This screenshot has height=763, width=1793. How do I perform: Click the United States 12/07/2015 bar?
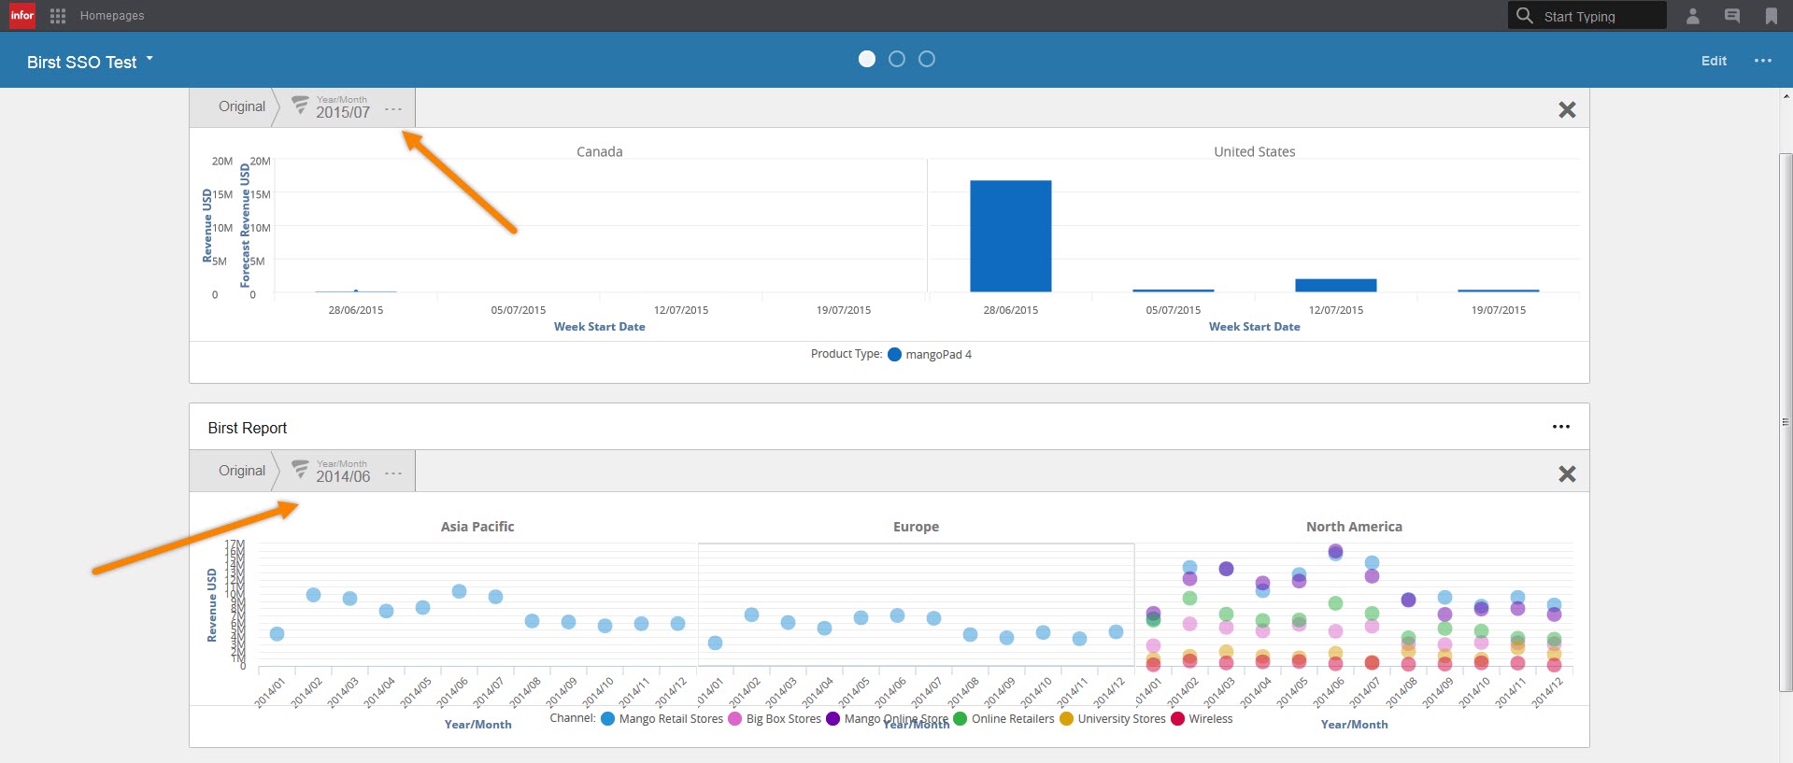[x=1335, y=286]
